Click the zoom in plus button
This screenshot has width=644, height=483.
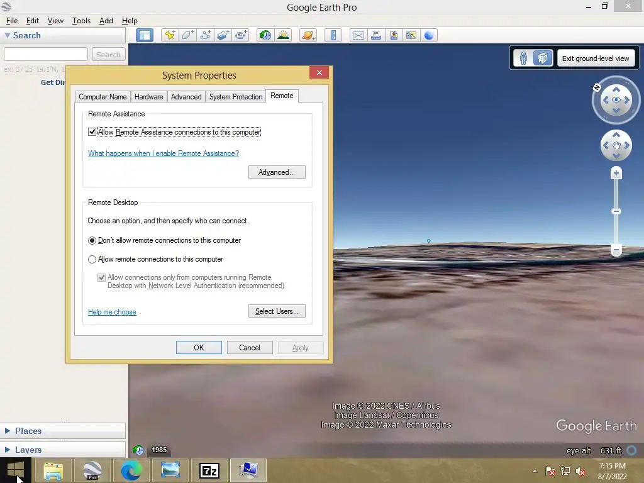pyautogui.click(x=616, y=173)
